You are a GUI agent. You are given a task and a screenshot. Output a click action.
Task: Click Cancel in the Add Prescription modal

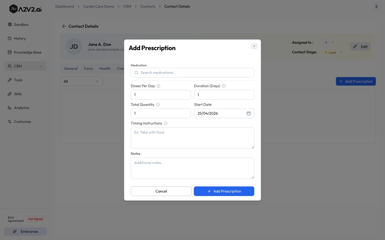click(161, 191)
